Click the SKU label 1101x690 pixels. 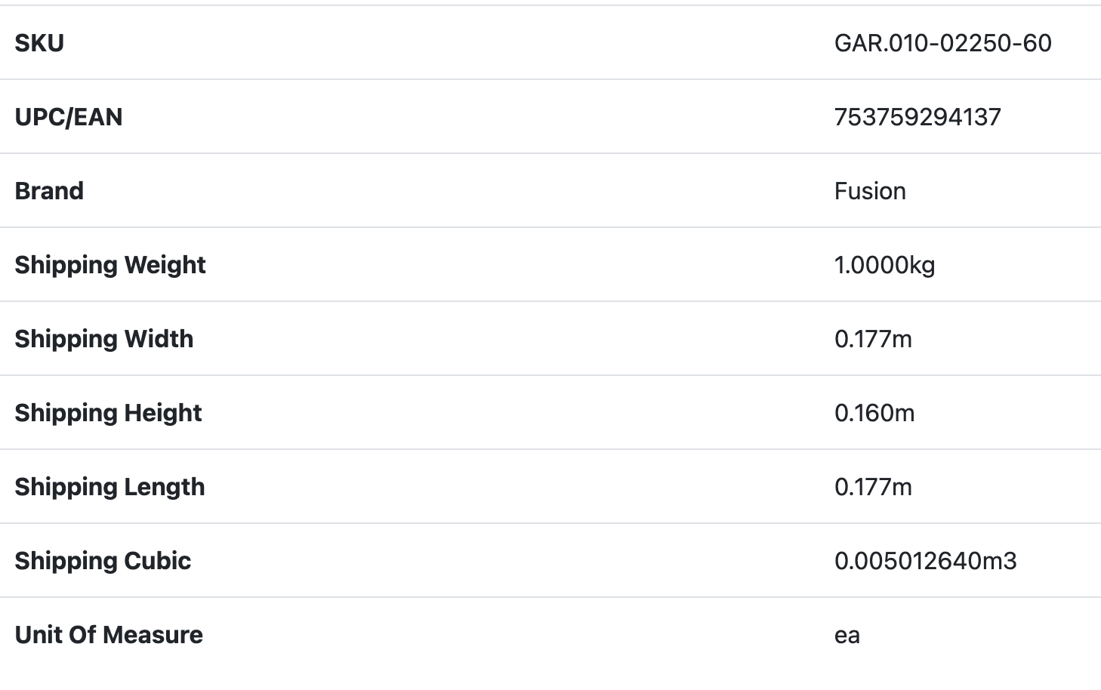(x=39, y=43)
